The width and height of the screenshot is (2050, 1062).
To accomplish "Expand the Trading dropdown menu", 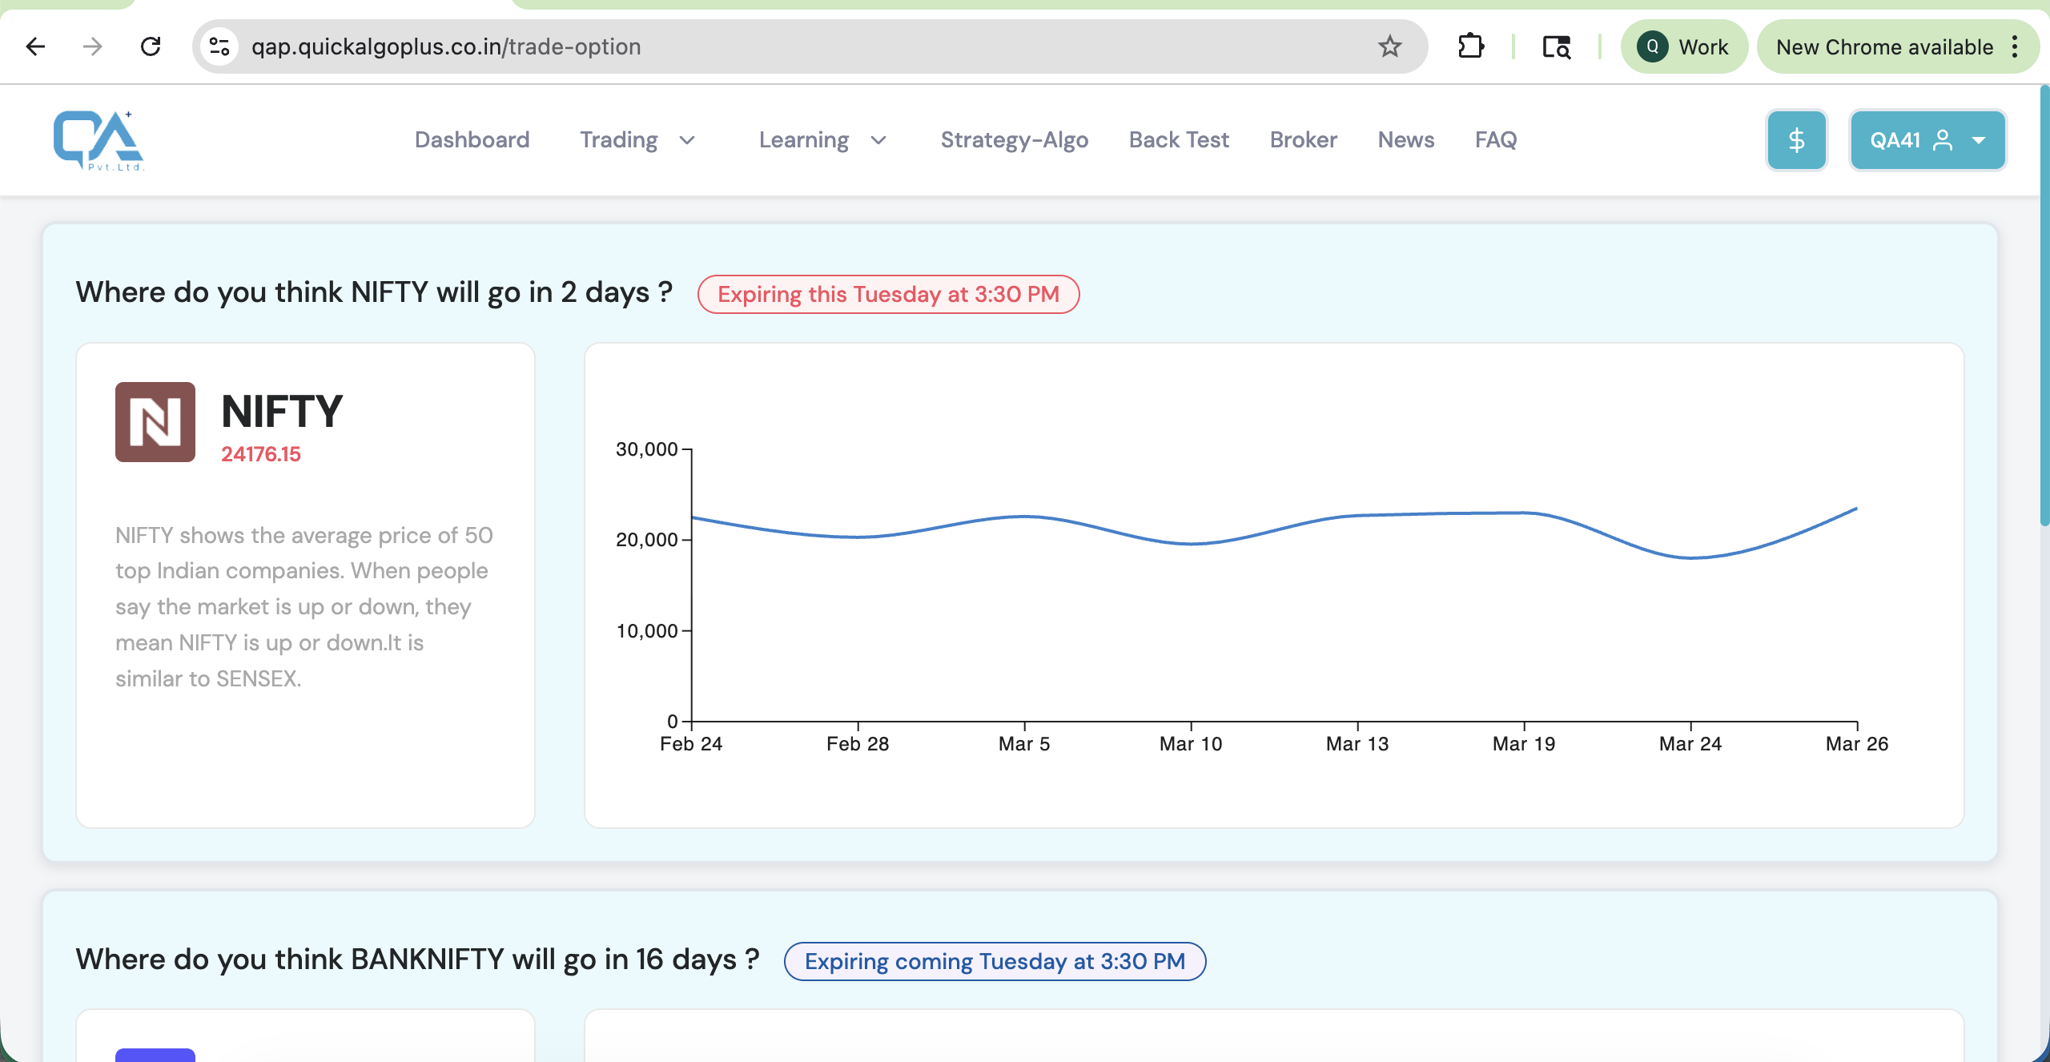I will click(x=637, y=140).
